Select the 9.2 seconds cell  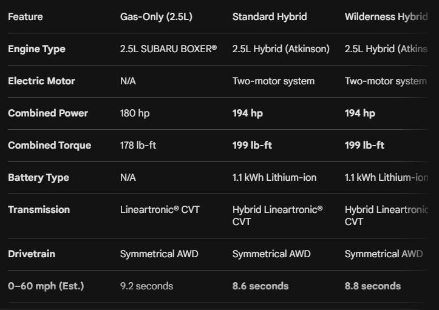point(146,286)
